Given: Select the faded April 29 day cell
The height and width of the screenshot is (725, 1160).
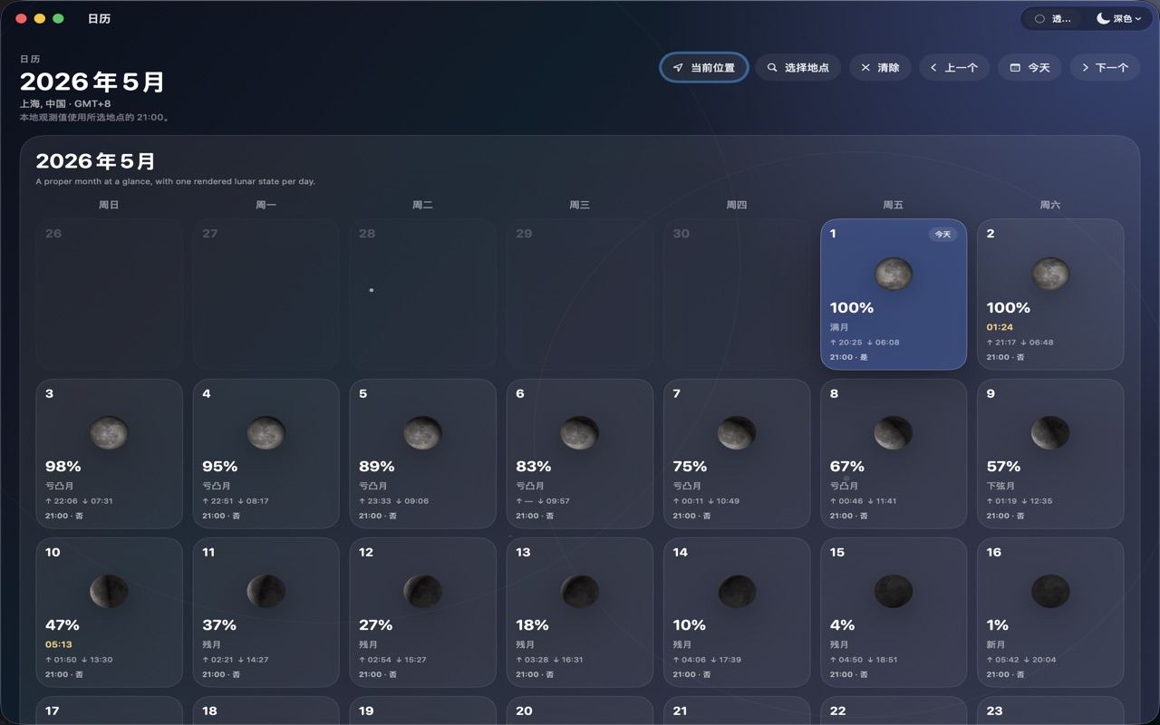Looking at the screenshot, I should 579,294.
